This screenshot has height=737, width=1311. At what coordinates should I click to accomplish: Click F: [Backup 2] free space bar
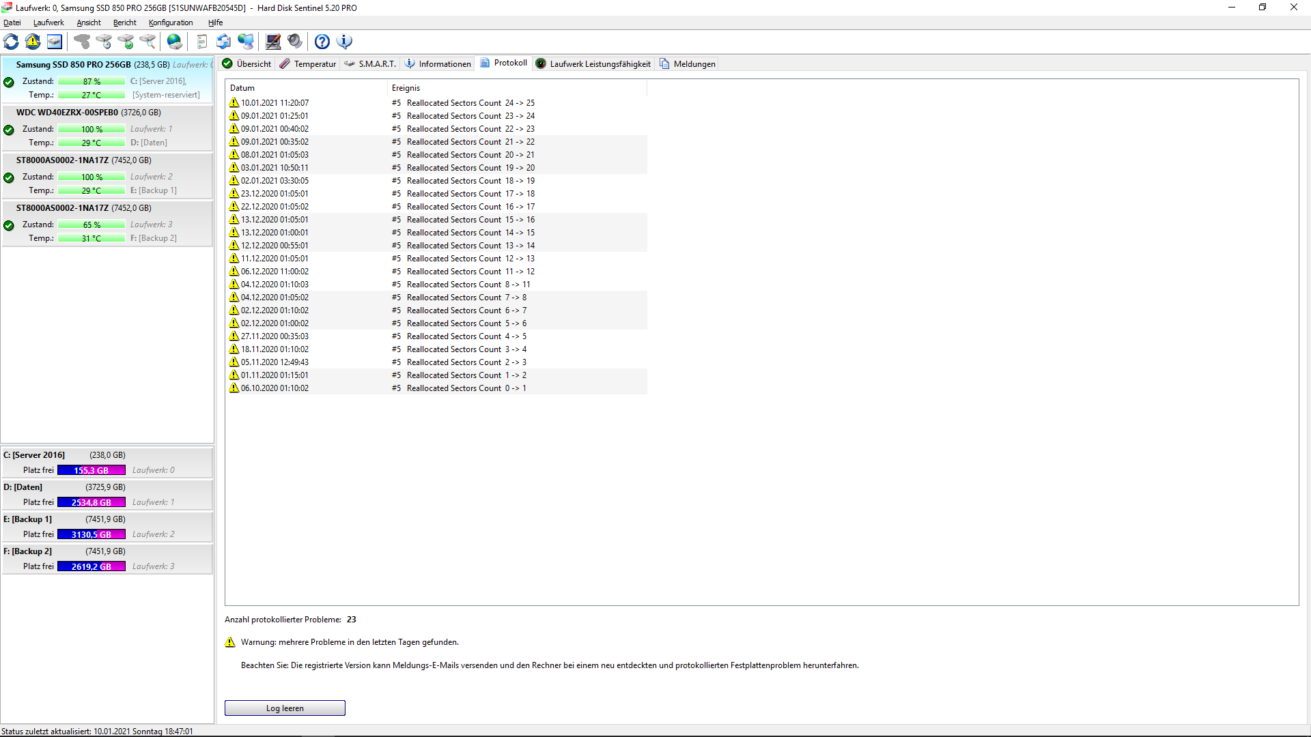point(91,566)
